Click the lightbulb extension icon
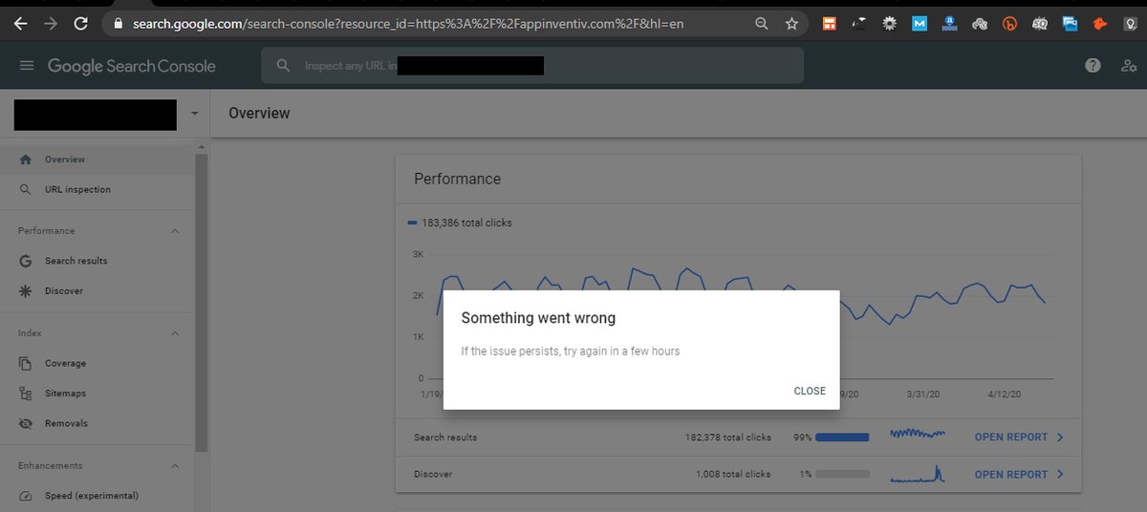 (1129, 23)
